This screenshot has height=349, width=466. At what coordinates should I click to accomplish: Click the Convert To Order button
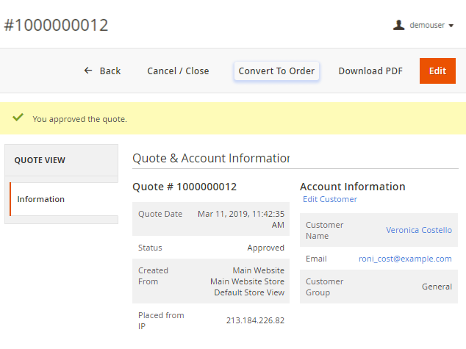click(x=276, y=71)
